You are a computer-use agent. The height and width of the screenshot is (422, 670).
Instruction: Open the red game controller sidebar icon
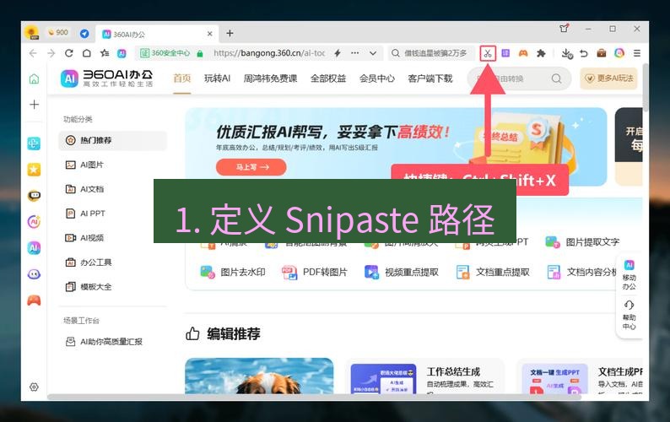pyautogui.click(x=35, y=300)
